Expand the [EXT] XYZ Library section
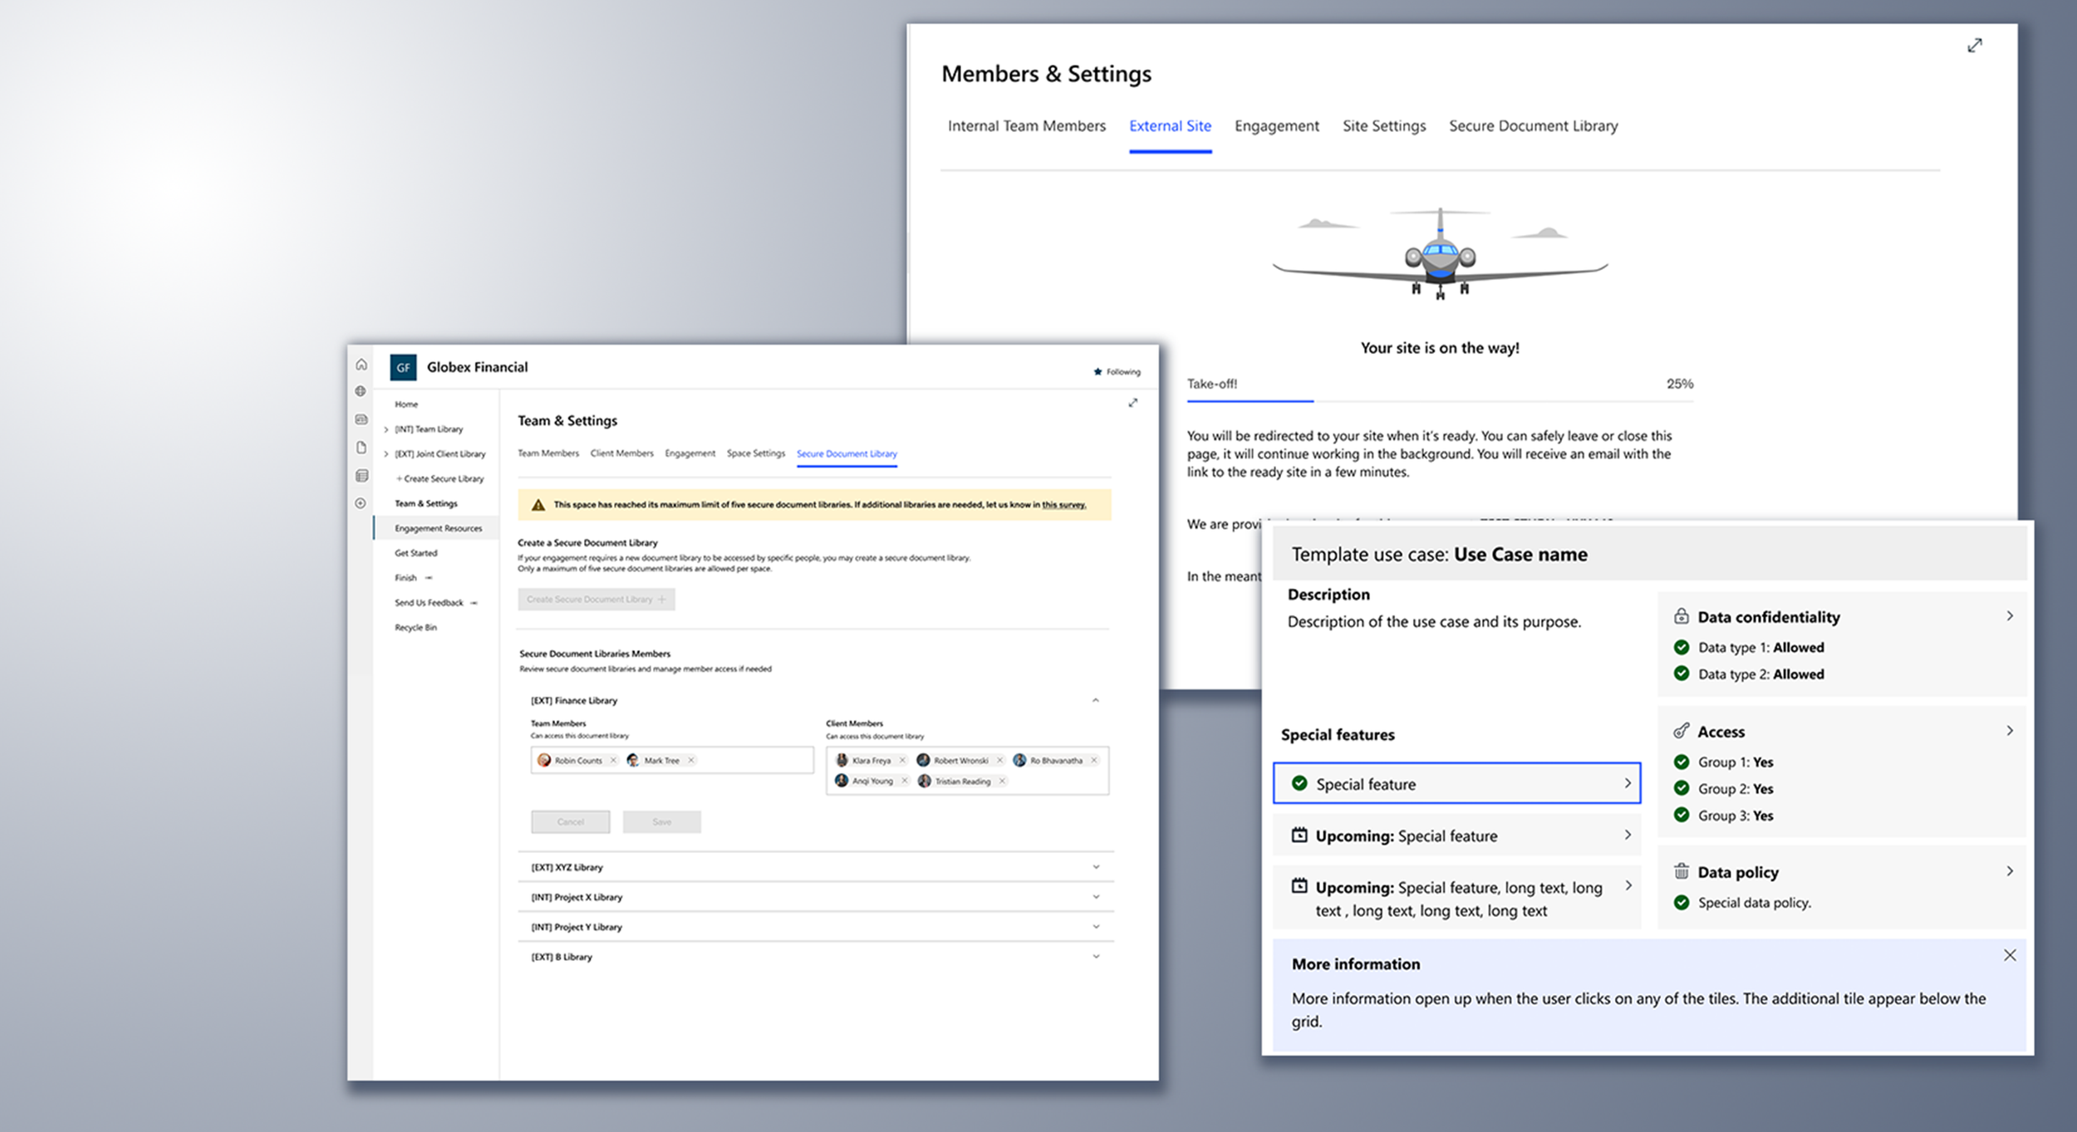Image resolution: width=2077 pixels, height=1132 pixels. pos(1096,867)
